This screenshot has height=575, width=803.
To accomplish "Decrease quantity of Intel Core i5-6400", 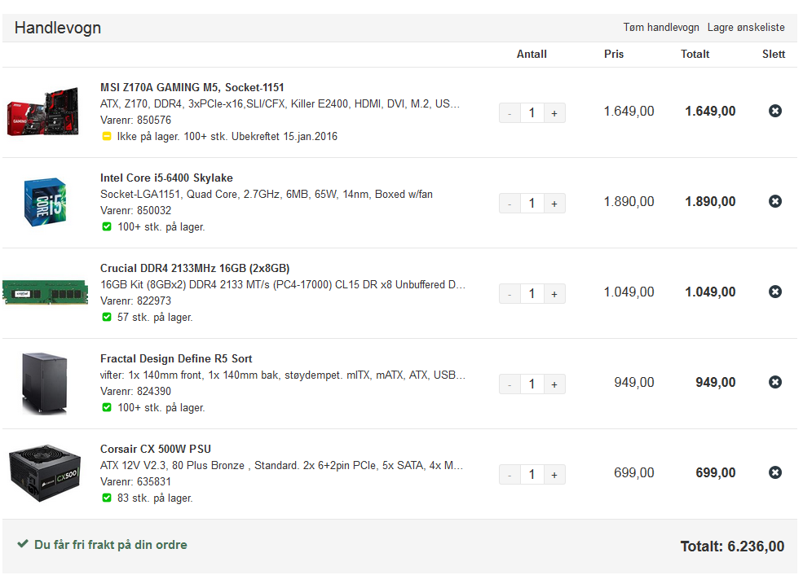I will (510, 204).
